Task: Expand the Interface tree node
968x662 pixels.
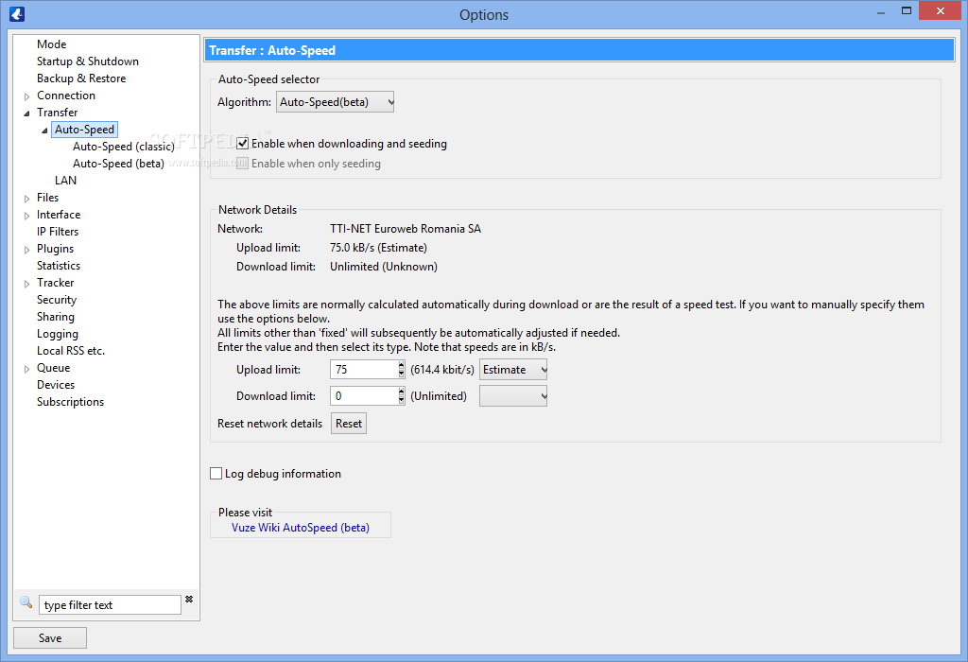Action: click(x=26, y=216)
